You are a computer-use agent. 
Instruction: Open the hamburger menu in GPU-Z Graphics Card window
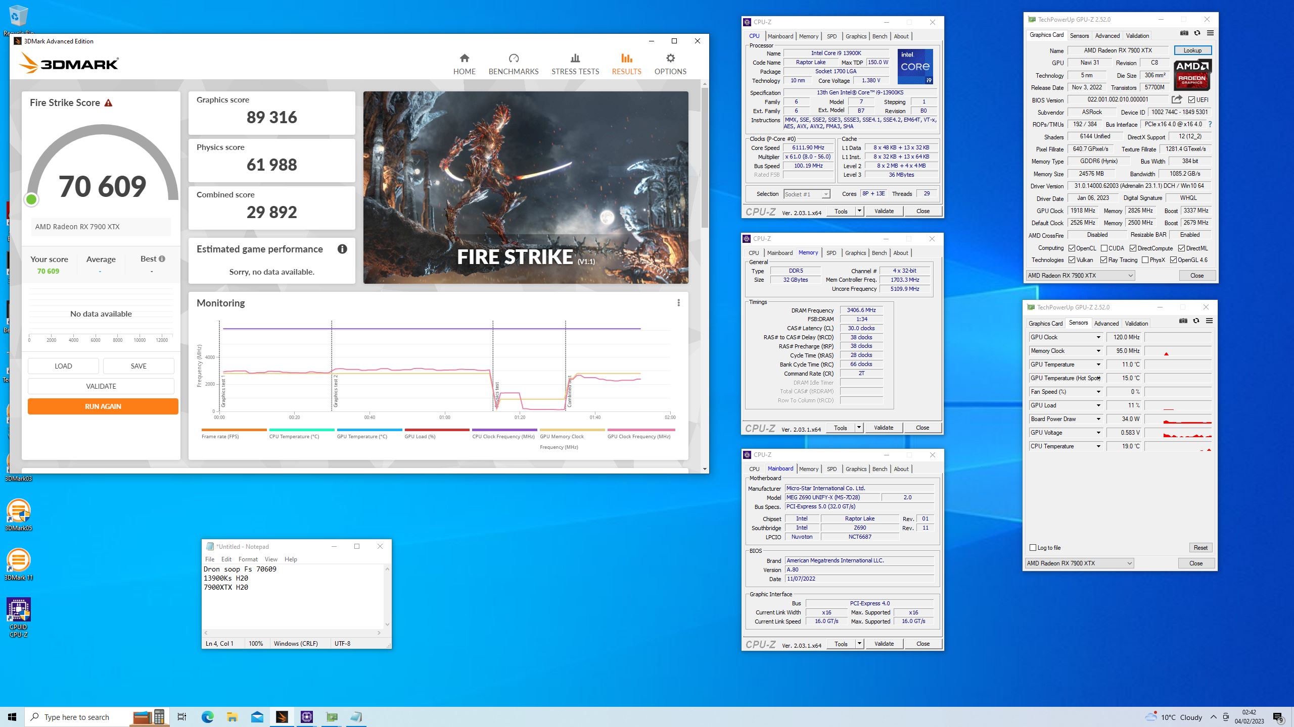pyautogui.click(x=1210, y=33)
